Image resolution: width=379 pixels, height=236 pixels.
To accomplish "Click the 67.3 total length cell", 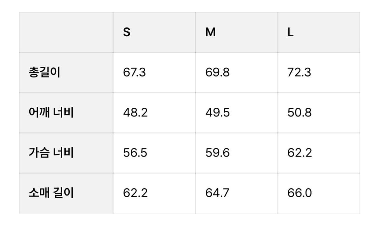I will [134, 72].
